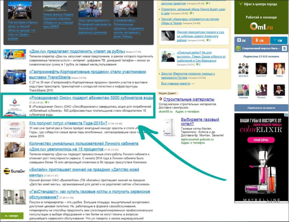Click the Личный кабинет woman thumbnail
Image resolution: width=289 pixels, height=222 pixels.
15,150
